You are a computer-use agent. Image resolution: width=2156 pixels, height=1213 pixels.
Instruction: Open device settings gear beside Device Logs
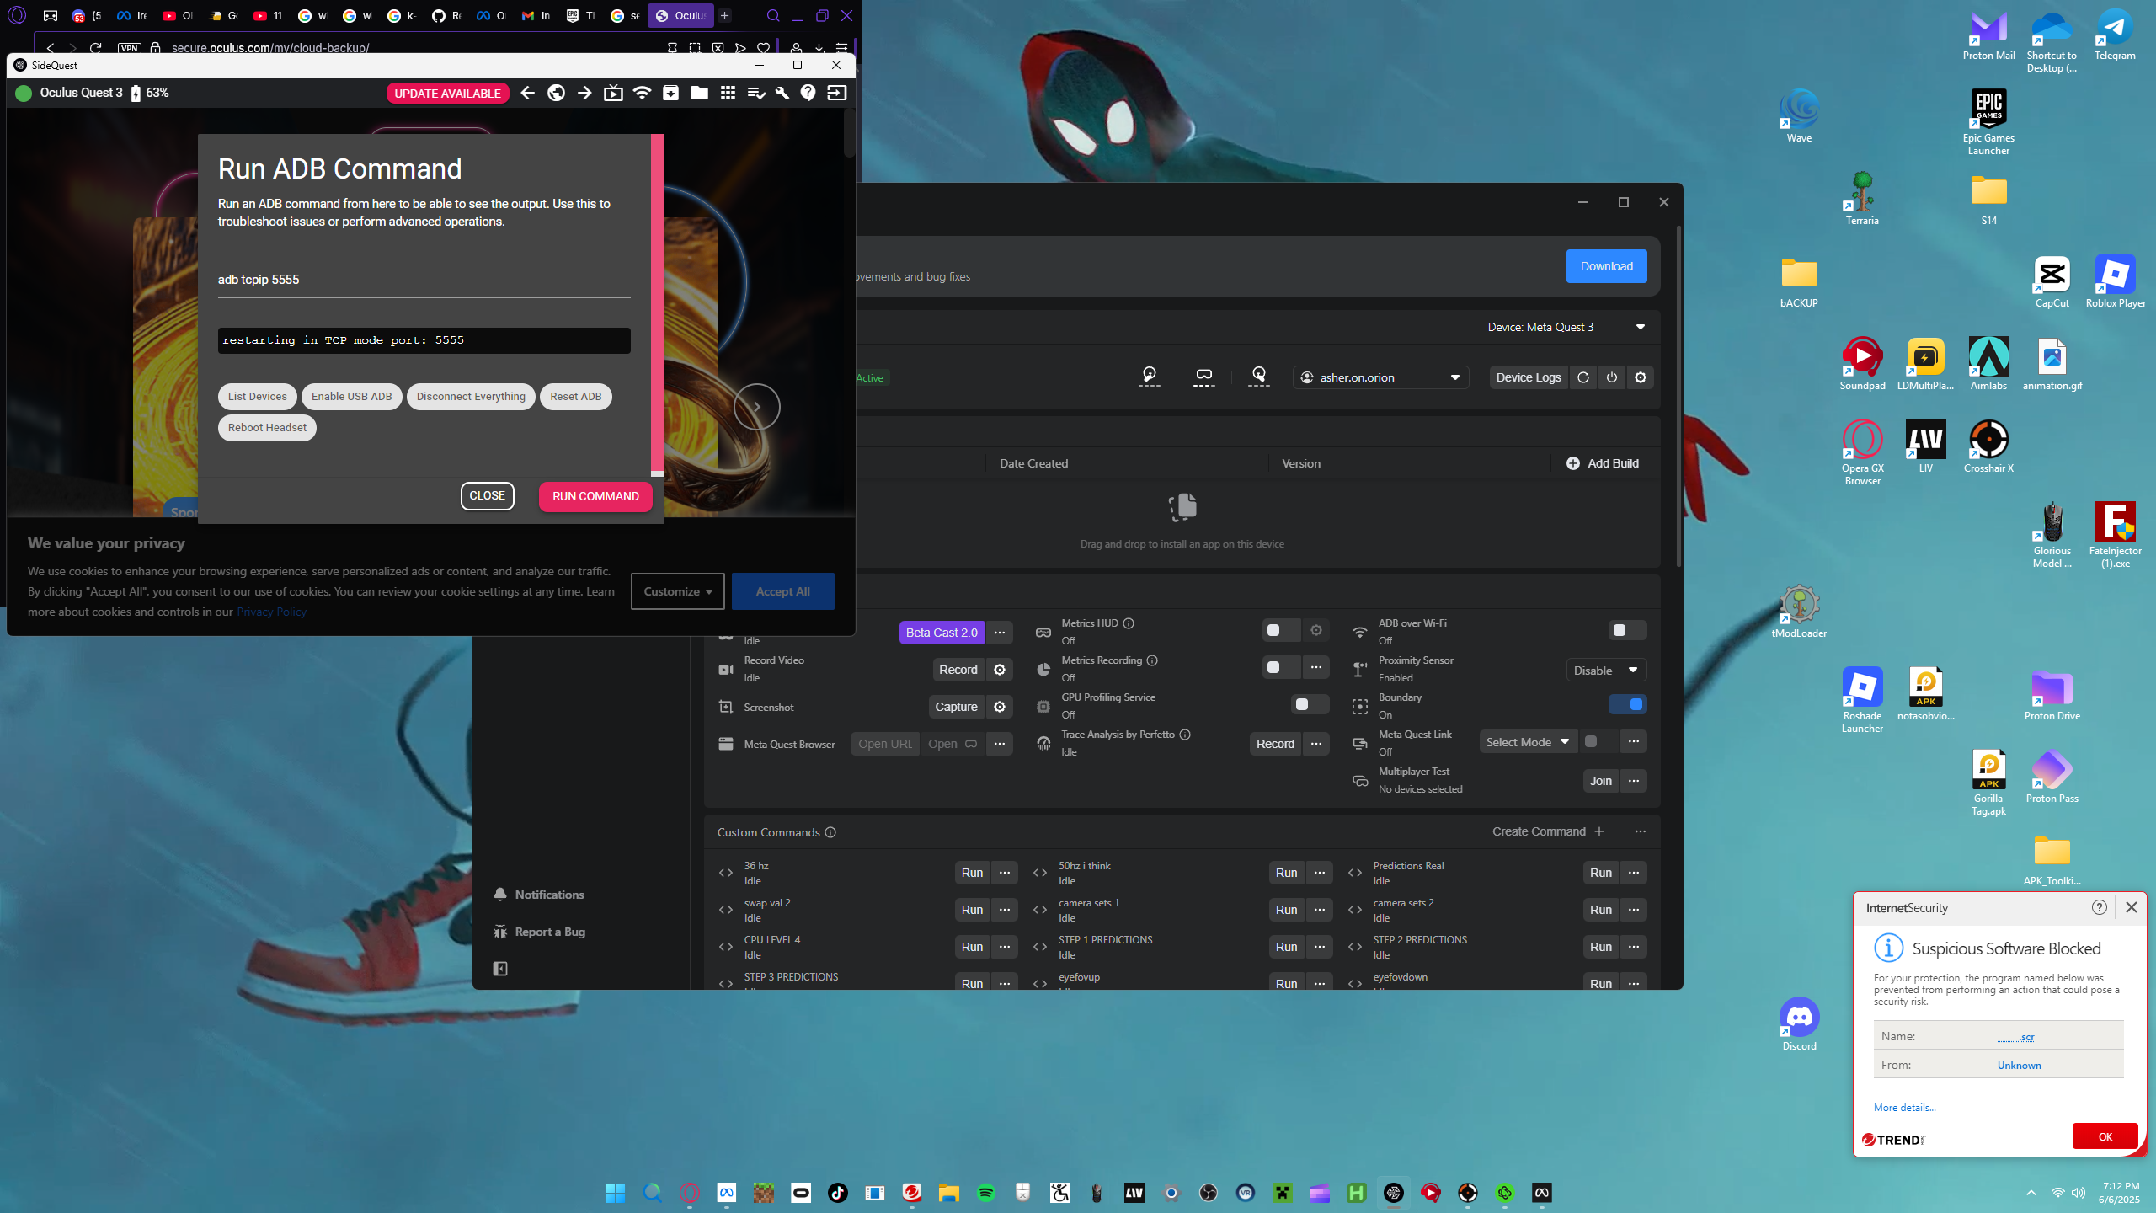click(1641, 377)
